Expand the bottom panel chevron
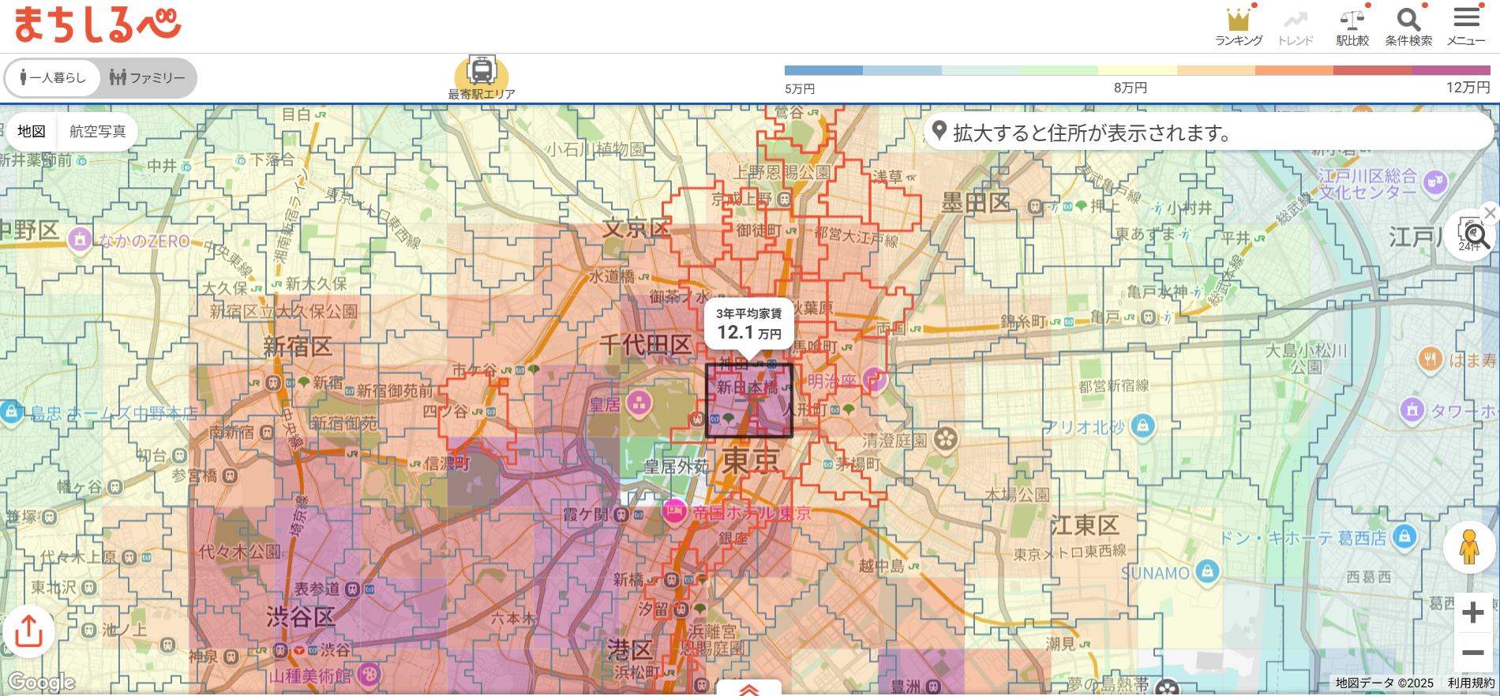The image size is (1500, 696). point(748,689)
